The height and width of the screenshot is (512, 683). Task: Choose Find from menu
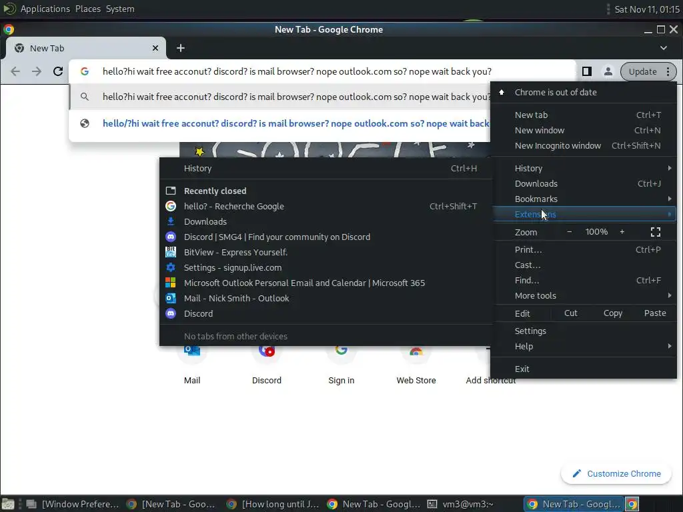click(584, 281)
